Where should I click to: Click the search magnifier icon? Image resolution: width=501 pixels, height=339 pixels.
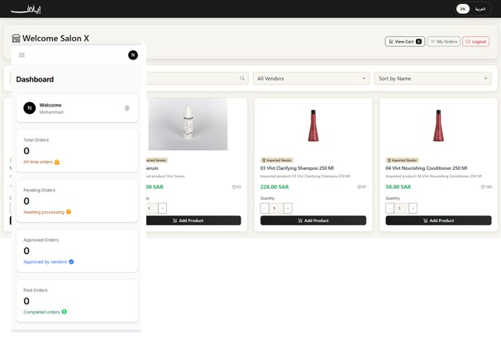coord(242,78)
